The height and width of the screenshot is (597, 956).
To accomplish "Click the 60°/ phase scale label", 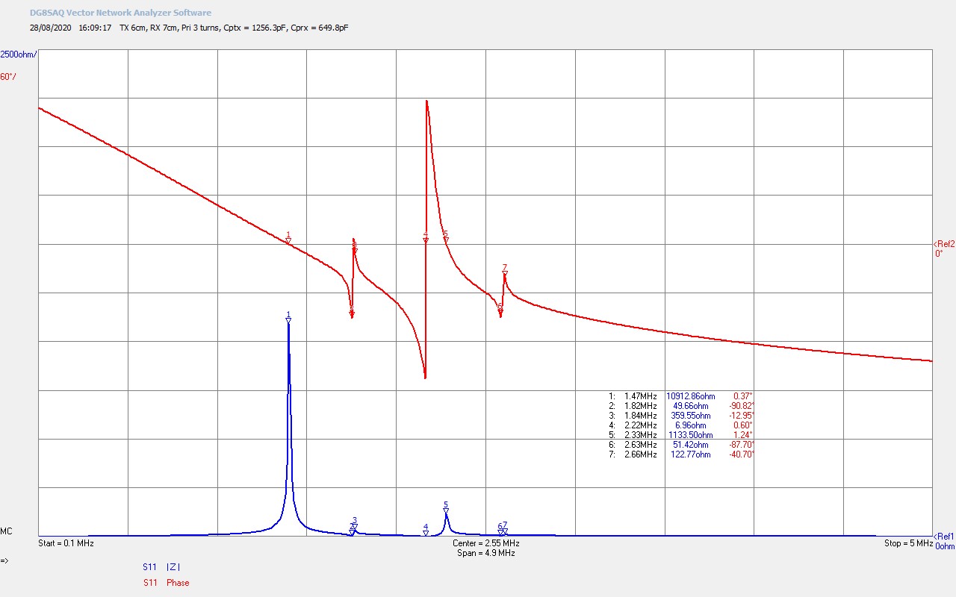I will [x=8, y=76].
